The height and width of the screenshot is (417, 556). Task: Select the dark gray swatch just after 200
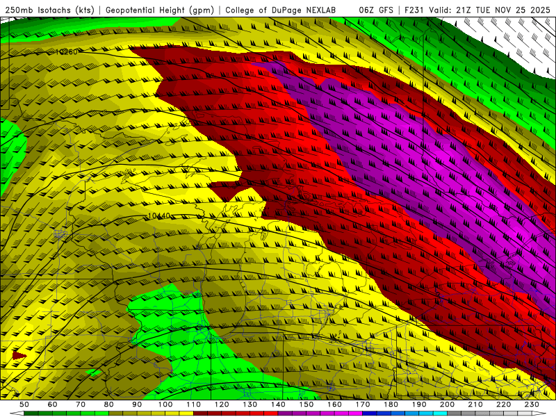[x=455, y=414]
